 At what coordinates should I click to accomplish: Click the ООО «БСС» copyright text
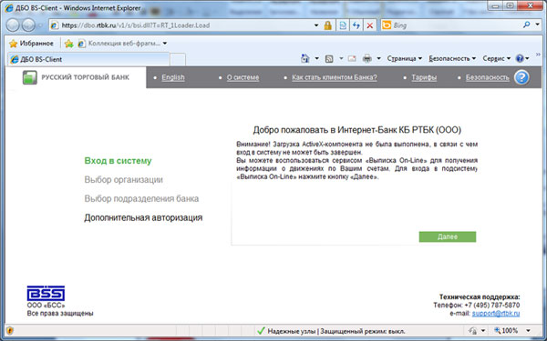click(x=46, y=306)
